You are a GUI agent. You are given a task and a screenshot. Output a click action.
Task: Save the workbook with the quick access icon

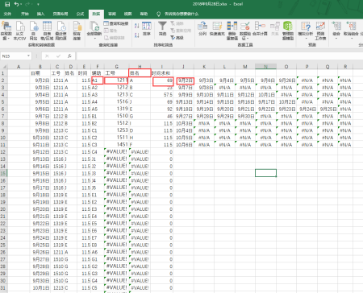point(7,4)
